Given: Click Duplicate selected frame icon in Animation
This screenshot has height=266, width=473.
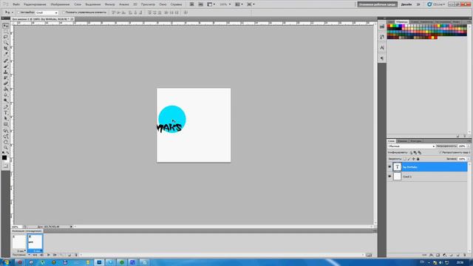Looking at the screenshot, I should [x=69, y=255].
